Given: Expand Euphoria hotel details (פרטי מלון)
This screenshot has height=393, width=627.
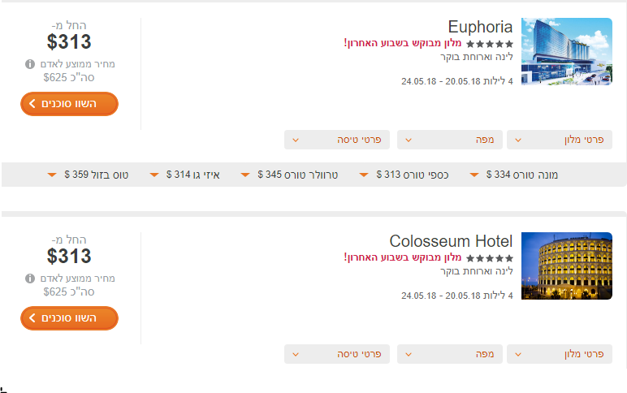Looking at the screenshot, I should 560,140.
